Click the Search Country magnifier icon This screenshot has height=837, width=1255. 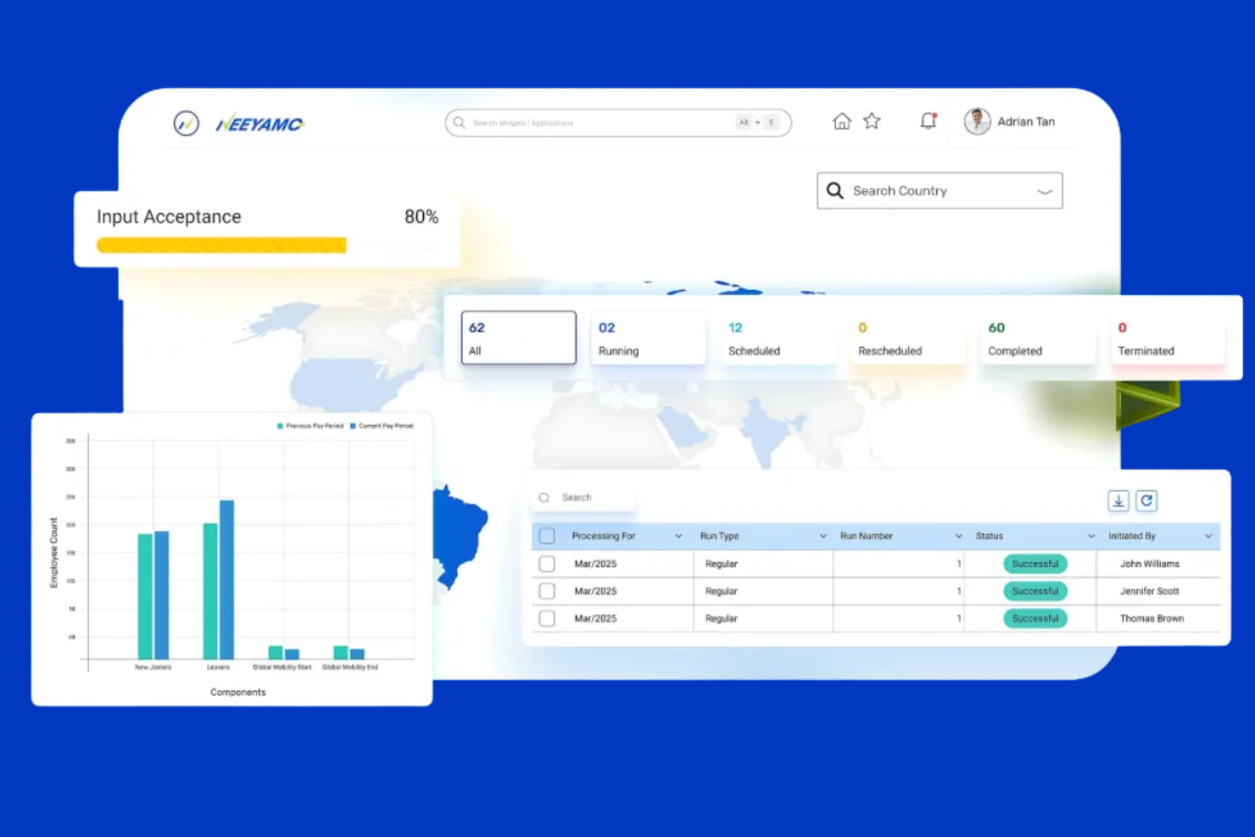click(835, 191)
